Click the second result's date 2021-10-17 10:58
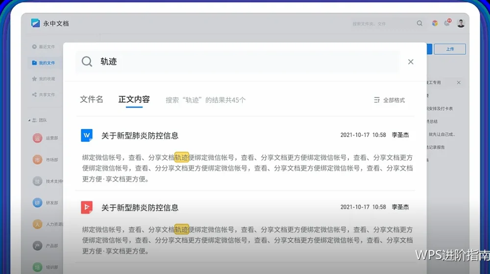 363,207
